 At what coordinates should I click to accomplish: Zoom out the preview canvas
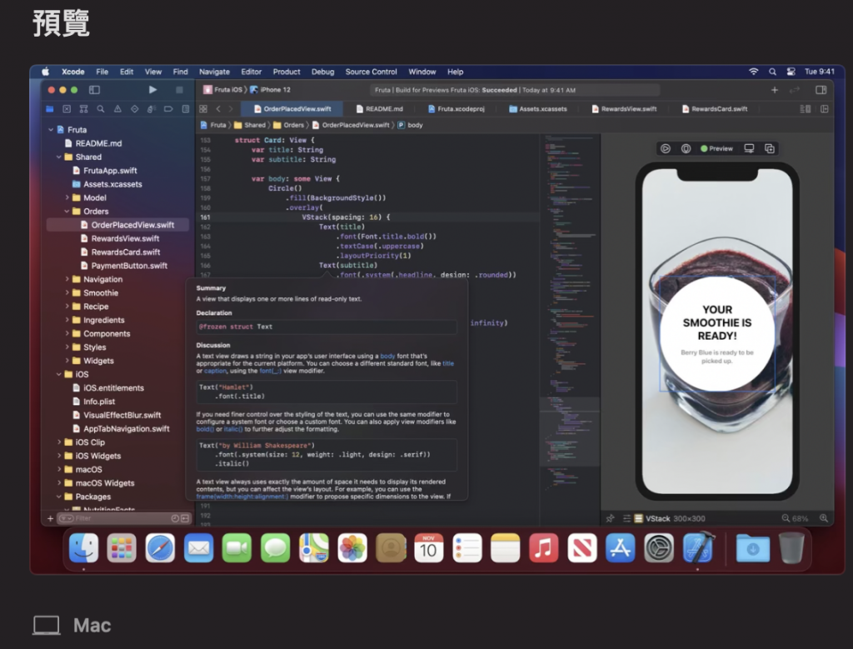[x=786, y=518]
